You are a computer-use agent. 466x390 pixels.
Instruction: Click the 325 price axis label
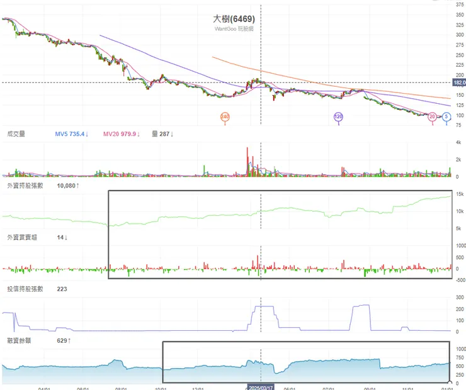[460, 25]
